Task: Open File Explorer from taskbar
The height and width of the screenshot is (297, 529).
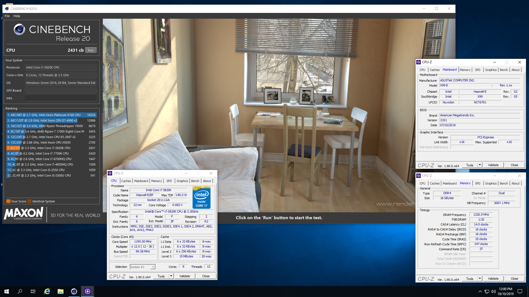Action: [x=61, y=291]
